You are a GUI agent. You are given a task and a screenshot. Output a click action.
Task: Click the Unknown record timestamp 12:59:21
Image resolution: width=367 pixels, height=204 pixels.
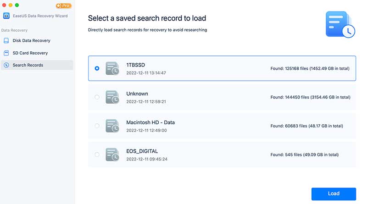coord(146,102)
